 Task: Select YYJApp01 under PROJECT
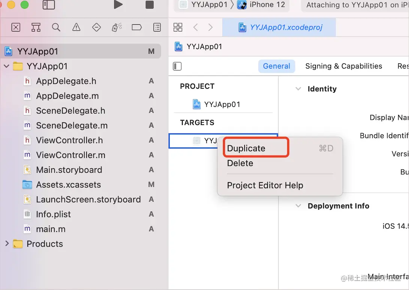click(223, 105)
